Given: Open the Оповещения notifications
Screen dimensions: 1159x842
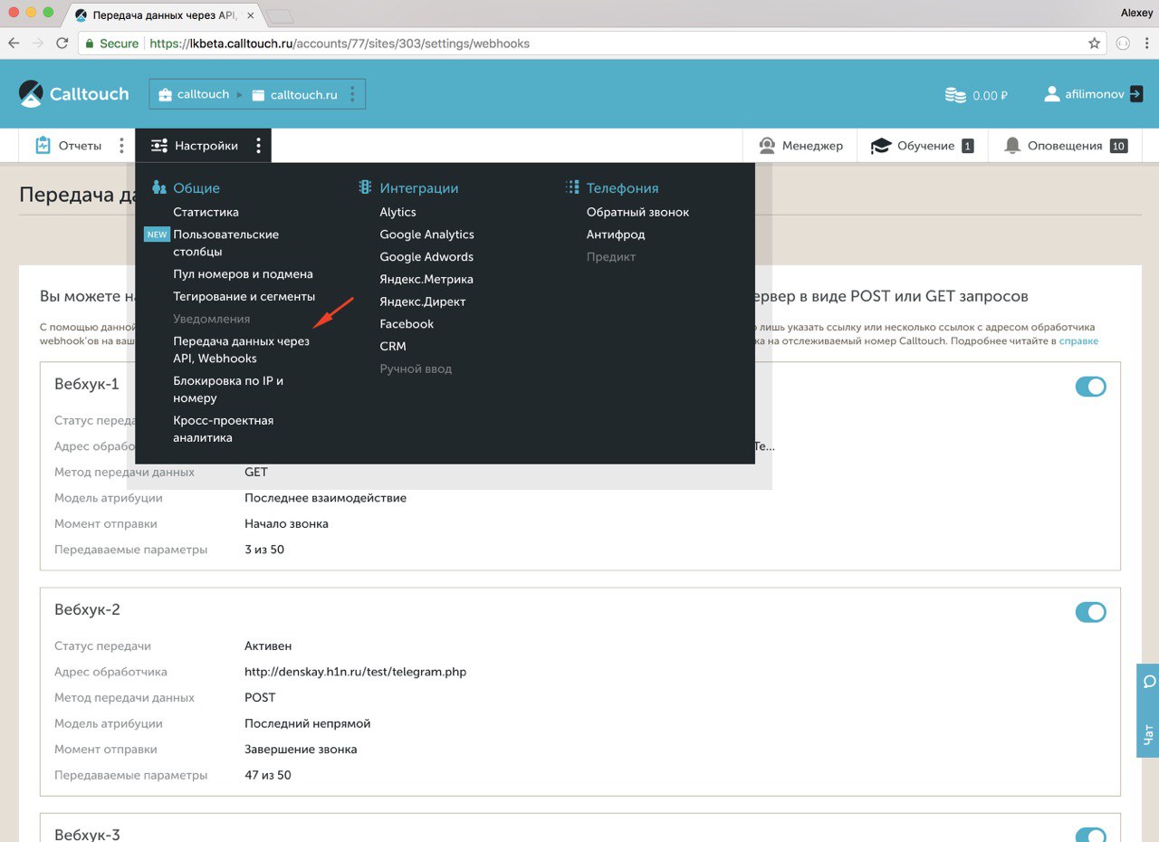Looking at the screenshot, I should 1065,146.
